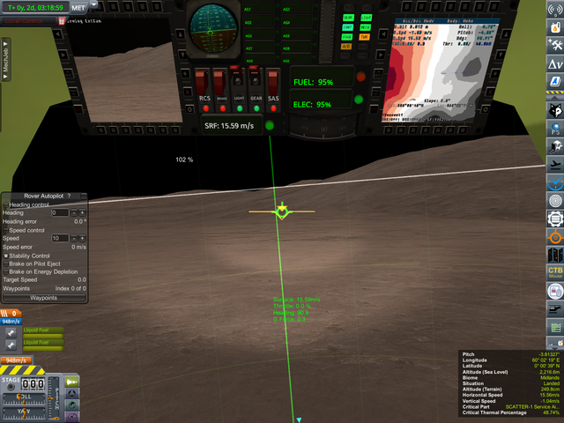This screenshot has width=564, height=423.
Task: Open the folded map icon
Action: (555, 255)
